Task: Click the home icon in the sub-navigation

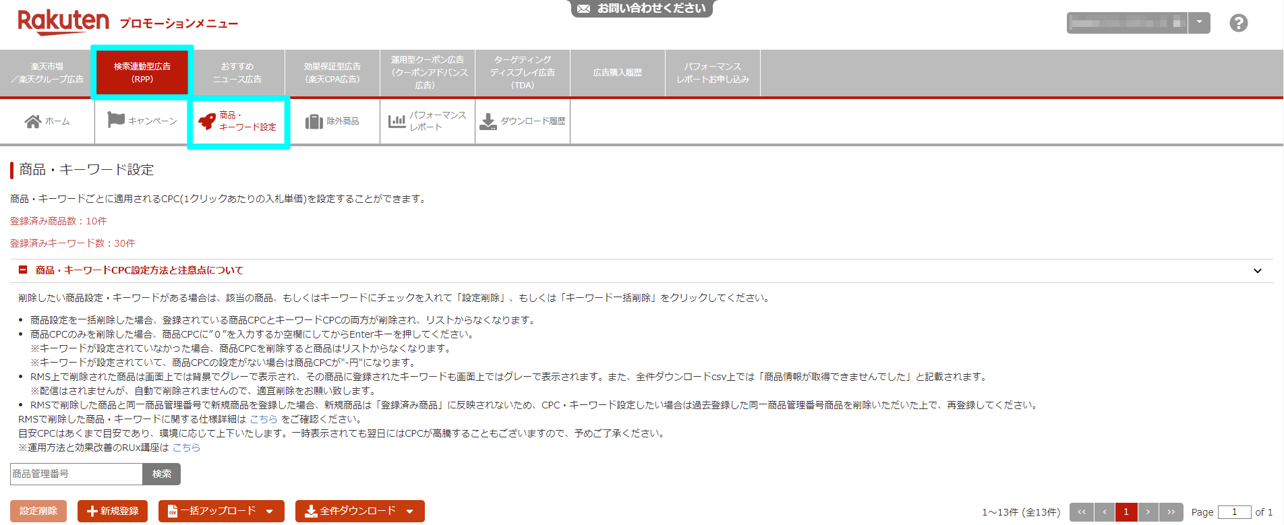Action: (x=33, y=121)
